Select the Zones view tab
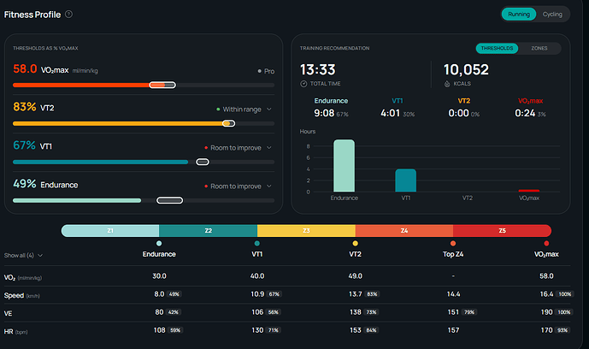 [539, 48]
